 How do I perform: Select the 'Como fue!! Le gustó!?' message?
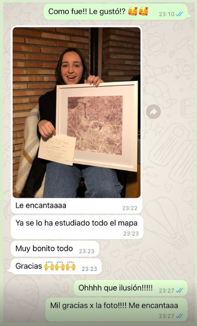[117, 12]
